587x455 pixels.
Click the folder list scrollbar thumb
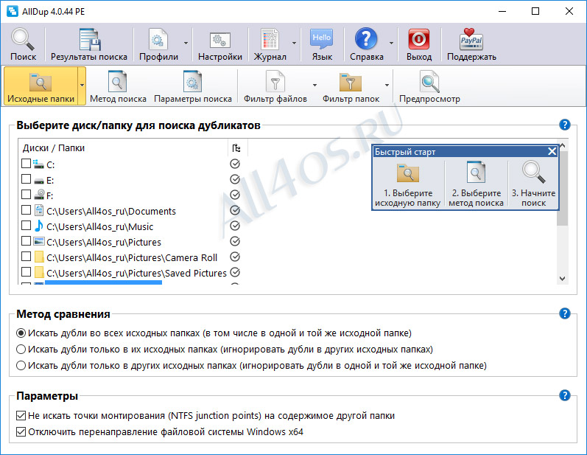point(563,187)
